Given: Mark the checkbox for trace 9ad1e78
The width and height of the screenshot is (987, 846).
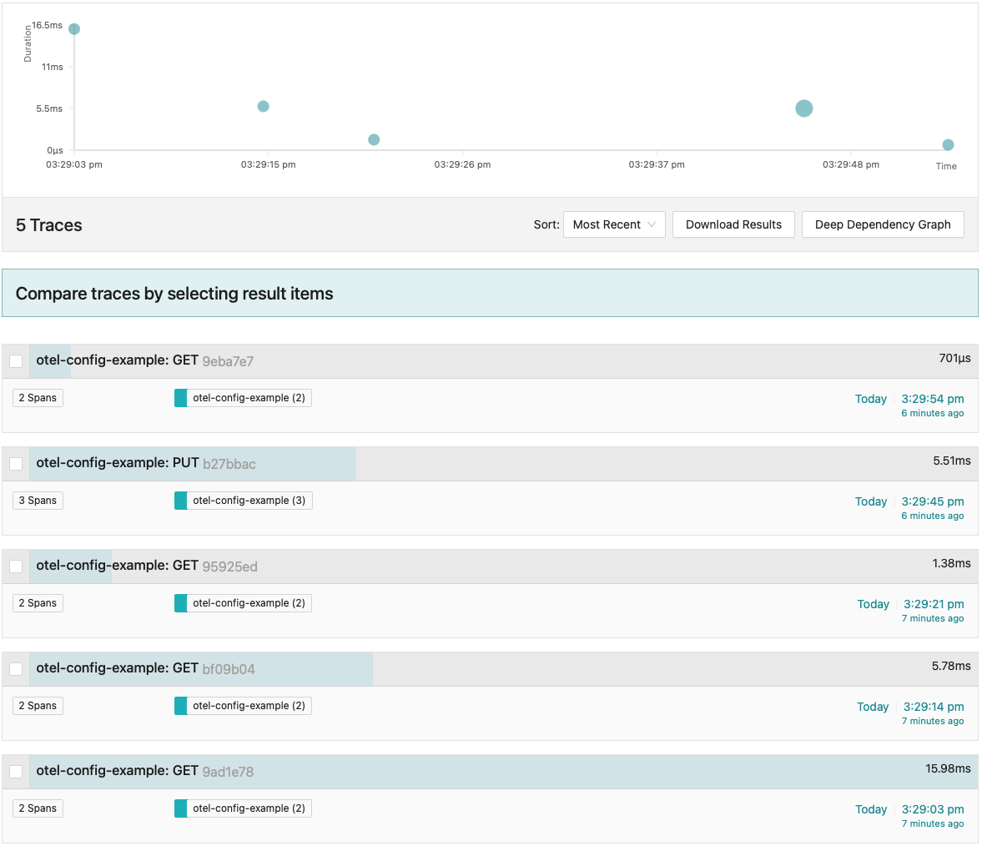Looking at the screenshot, I should click(16, 772).
